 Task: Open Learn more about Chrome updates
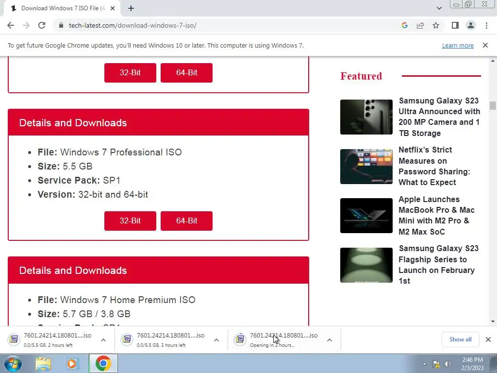coord(458,45)
